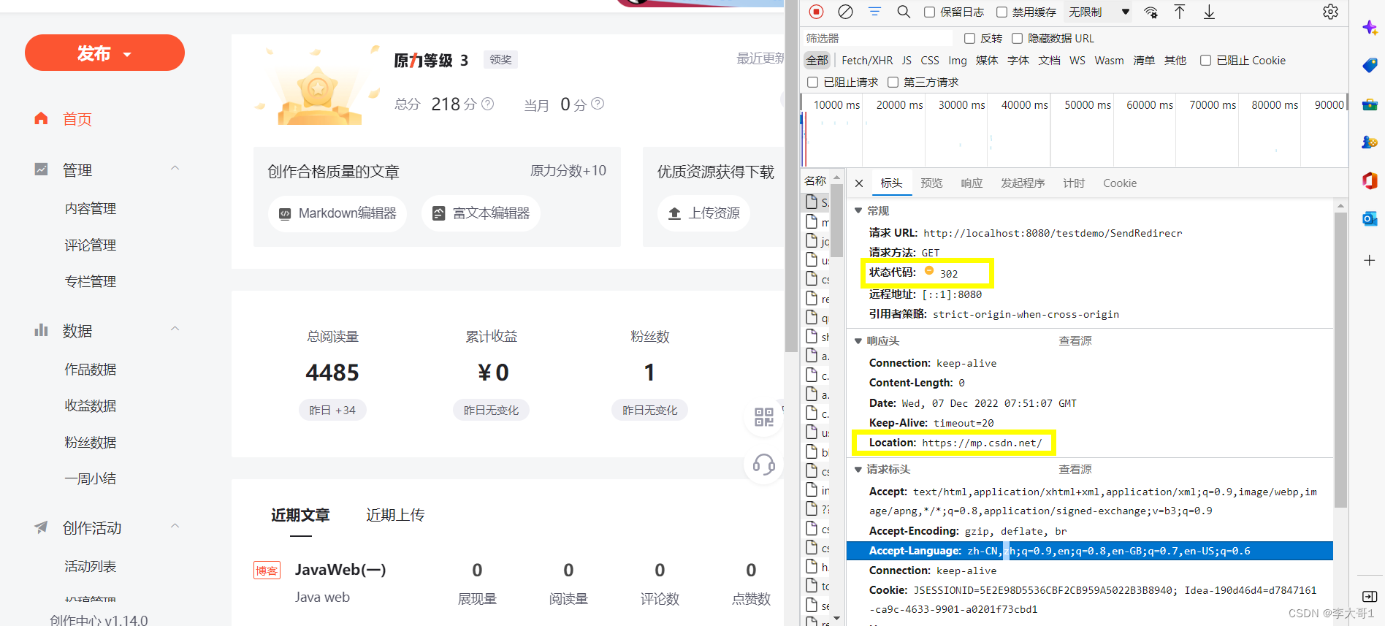Screen dimensions: 1385x626
Task: Click the home icon beside 首页
Action: pos(41,118)
